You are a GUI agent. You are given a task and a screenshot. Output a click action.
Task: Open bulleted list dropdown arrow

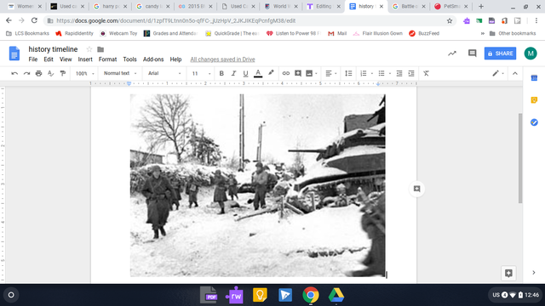pos(390,74)
